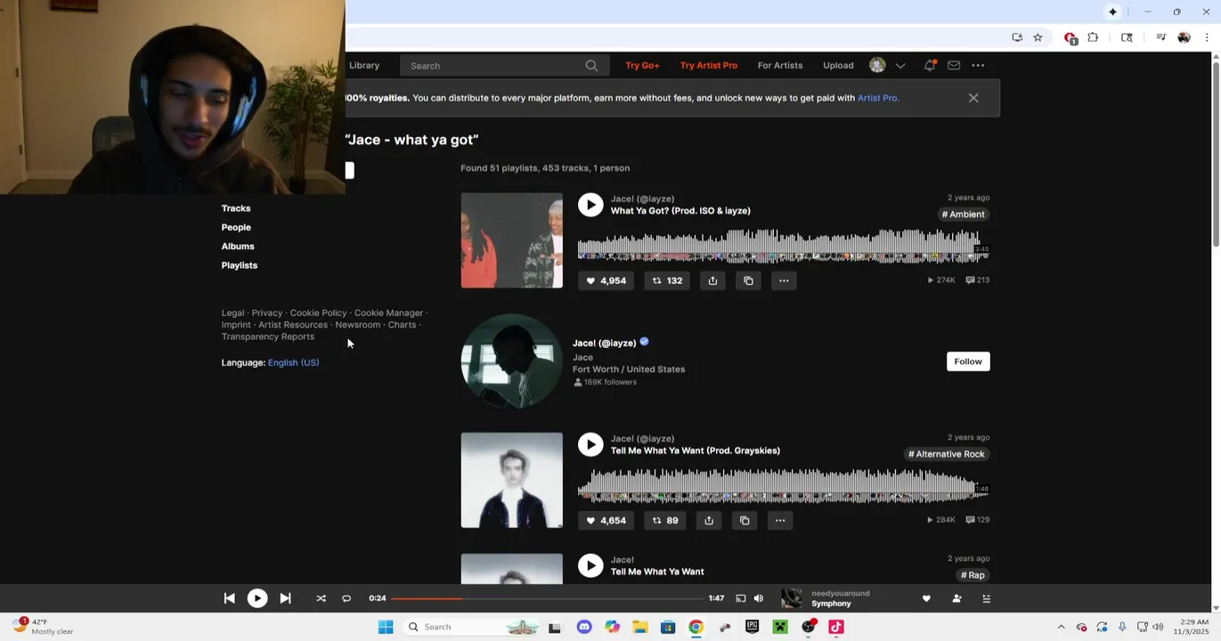Screen dimensions: 1221x641
Task: Like the playing track Symphony
Action: pos(926,598)
